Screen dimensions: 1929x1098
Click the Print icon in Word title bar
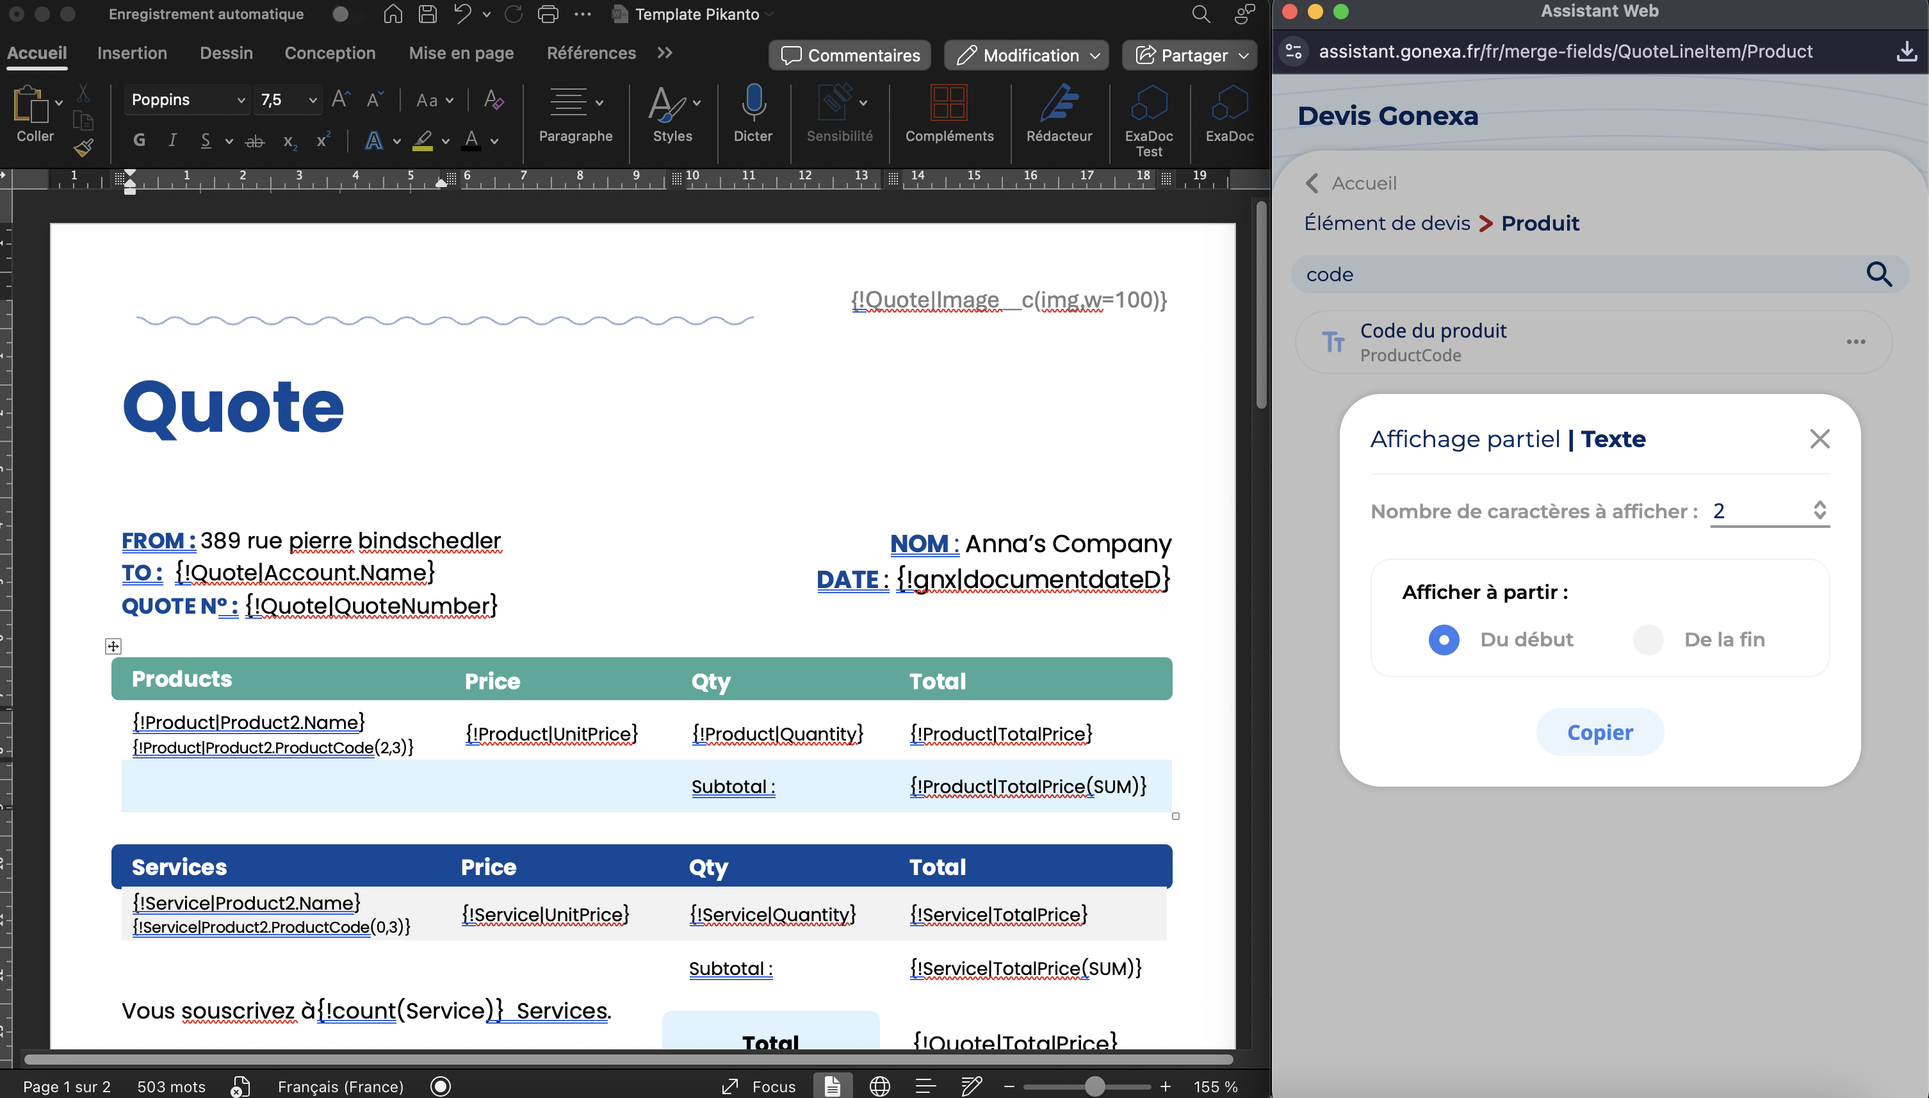click(x=548, y=14)
